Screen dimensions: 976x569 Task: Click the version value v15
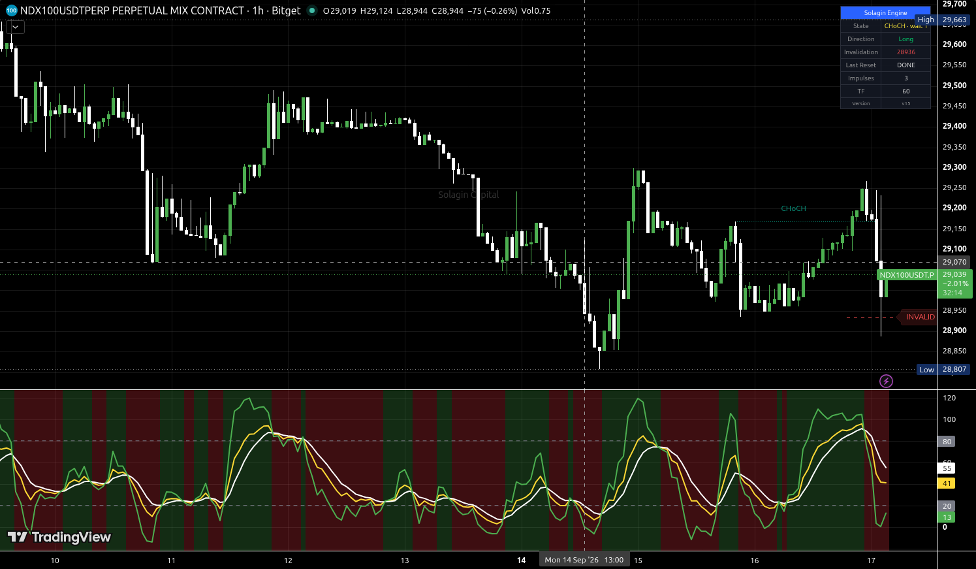(x=906, y=104)
